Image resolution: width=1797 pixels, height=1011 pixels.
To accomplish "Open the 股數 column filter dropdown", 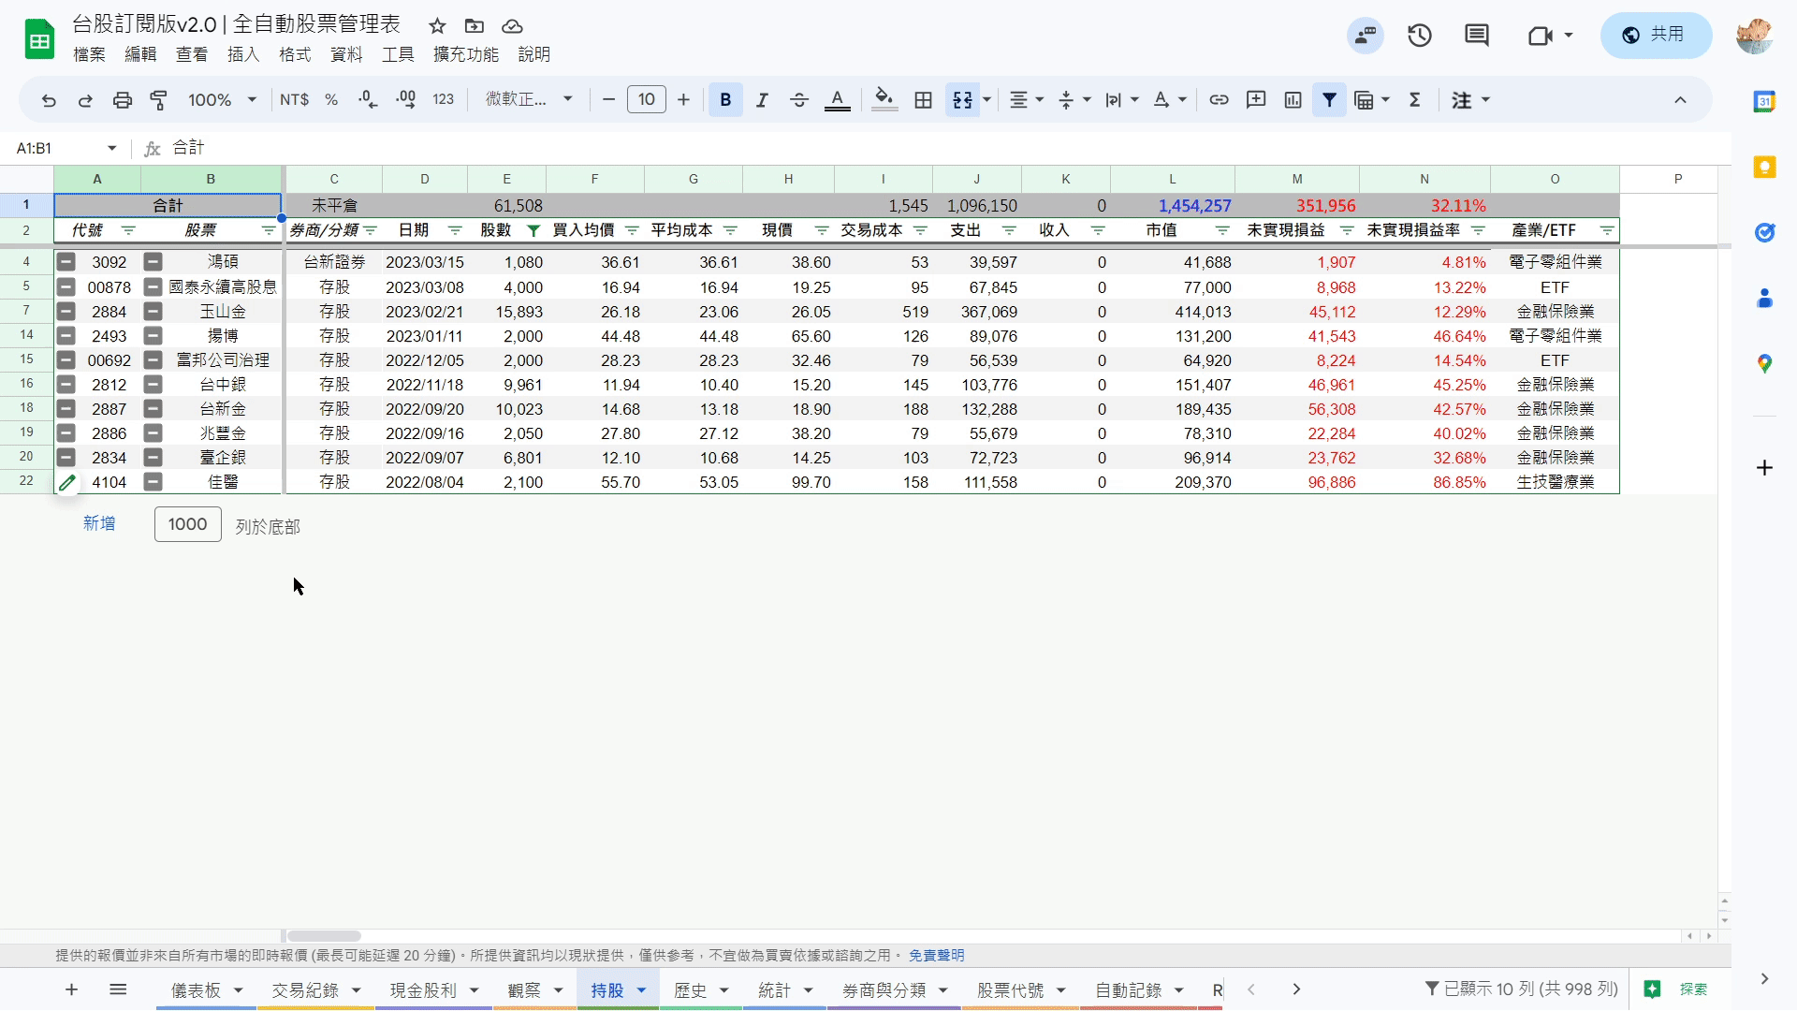I will tap(533, 230).
